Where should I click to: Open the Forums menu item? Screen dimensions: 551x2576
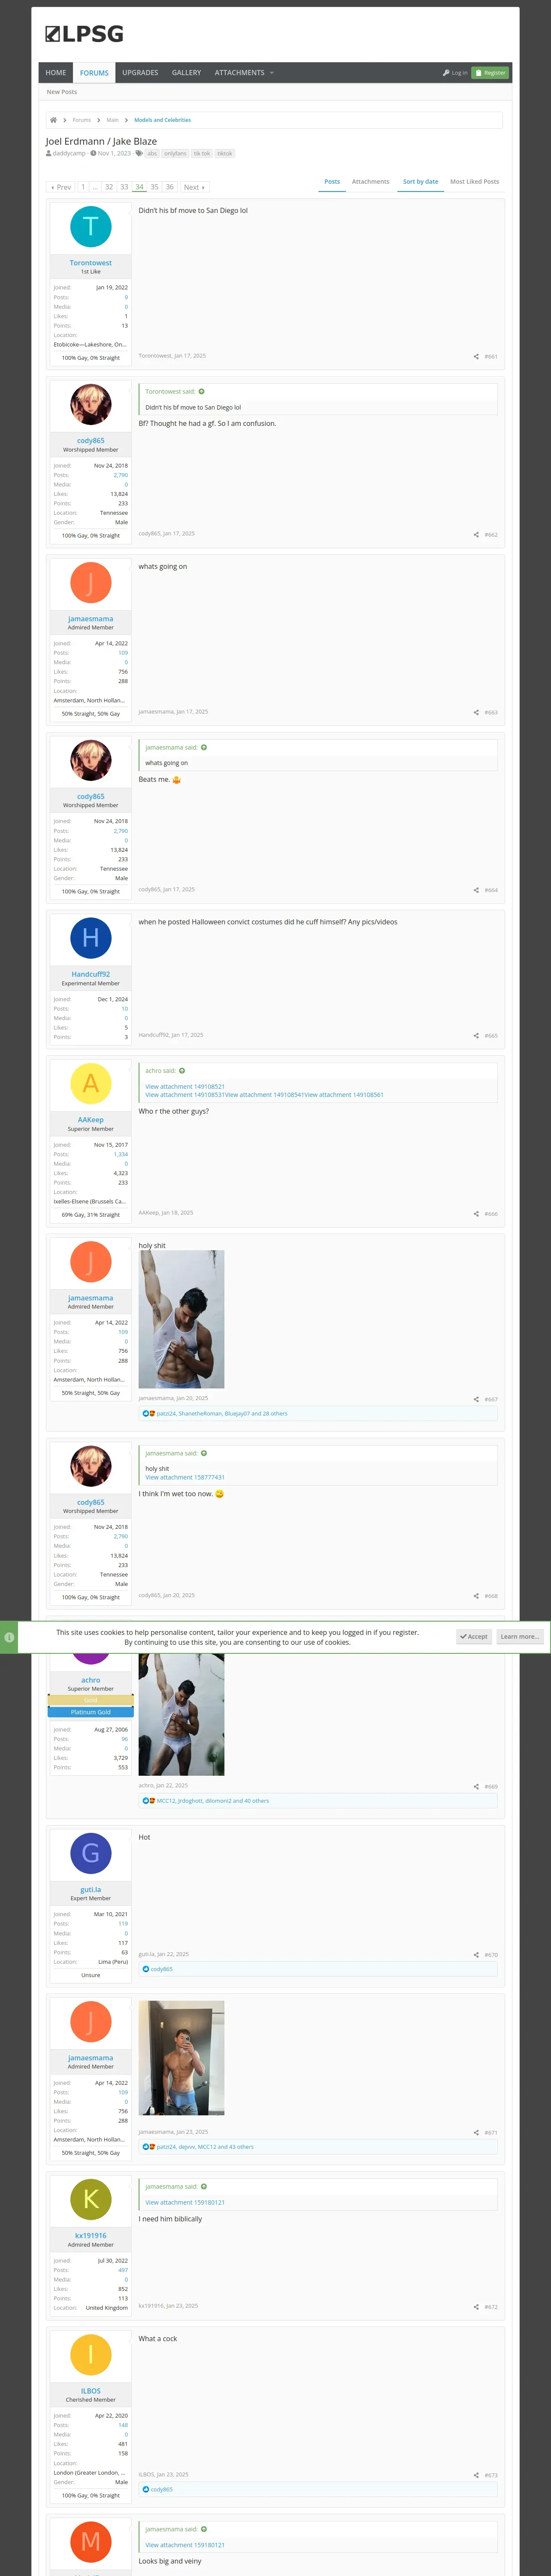point(94,73)
